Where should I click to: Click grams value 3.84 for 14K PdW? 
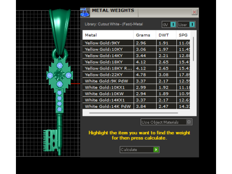tap(141, 106)
